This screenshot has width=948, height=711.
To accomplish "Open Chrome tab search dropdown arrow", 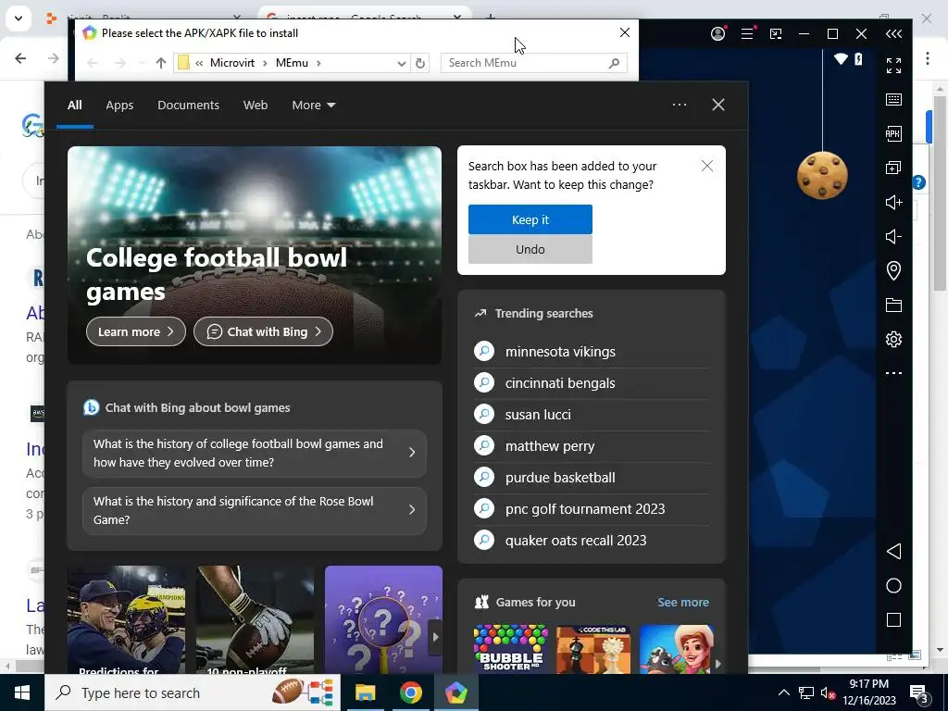I will pyautogui.click(x=19, y=19).
